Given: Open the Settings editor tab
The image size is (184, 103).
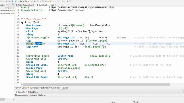Looking at the screenshot, I should pyautogui.click(x=43, y=88).
